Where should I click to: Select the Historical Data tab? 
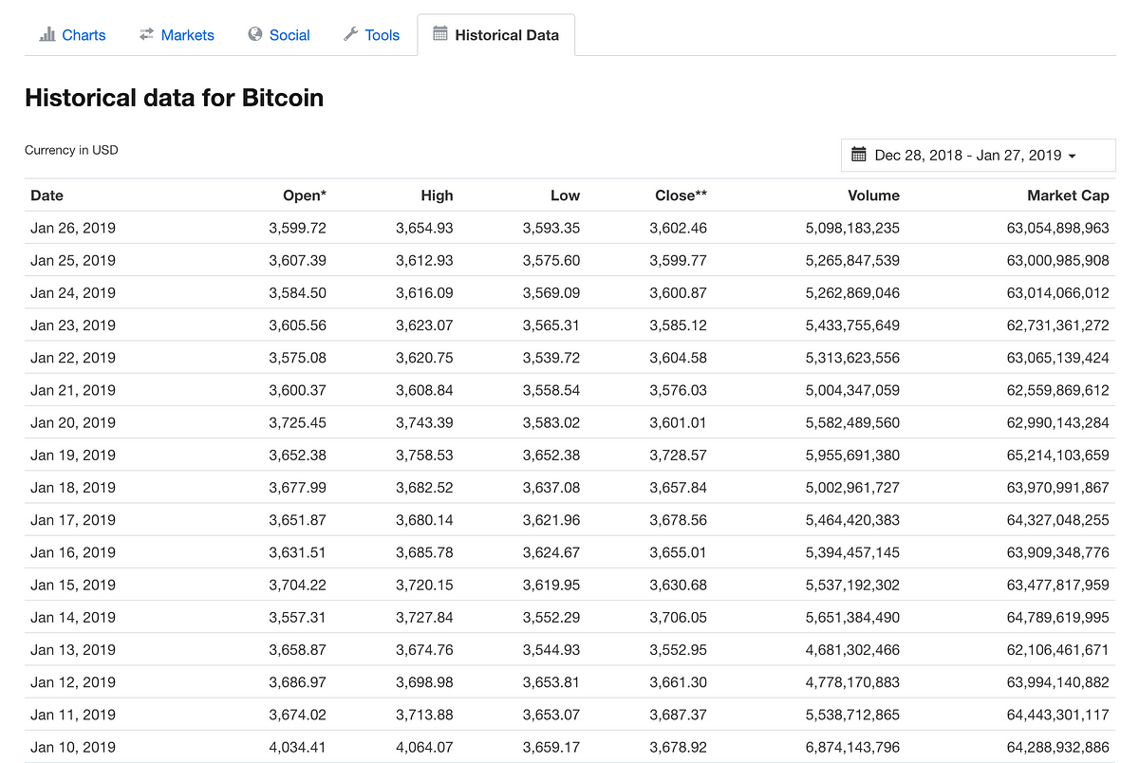495,35
